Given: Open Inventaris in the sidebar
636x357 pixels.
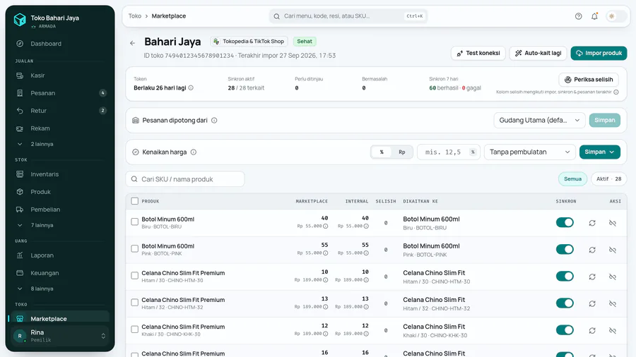Looking at the screenshot, I should pyautogui.click(x=60, y=174).
